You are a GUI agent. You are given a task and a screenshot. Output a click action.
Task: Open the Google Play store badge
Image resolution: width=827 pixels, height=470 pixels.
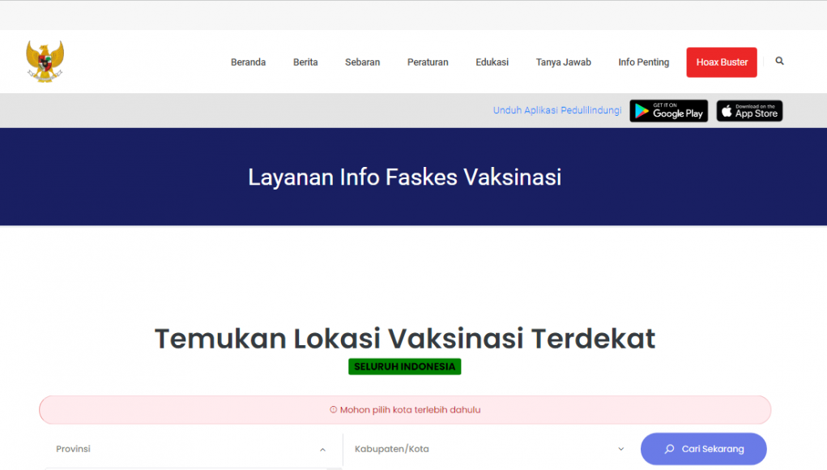point(668,111)
